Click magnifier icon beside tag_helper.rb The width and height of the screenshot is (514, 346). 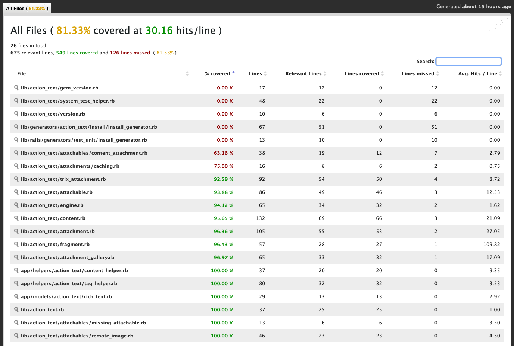click(16, 283)
